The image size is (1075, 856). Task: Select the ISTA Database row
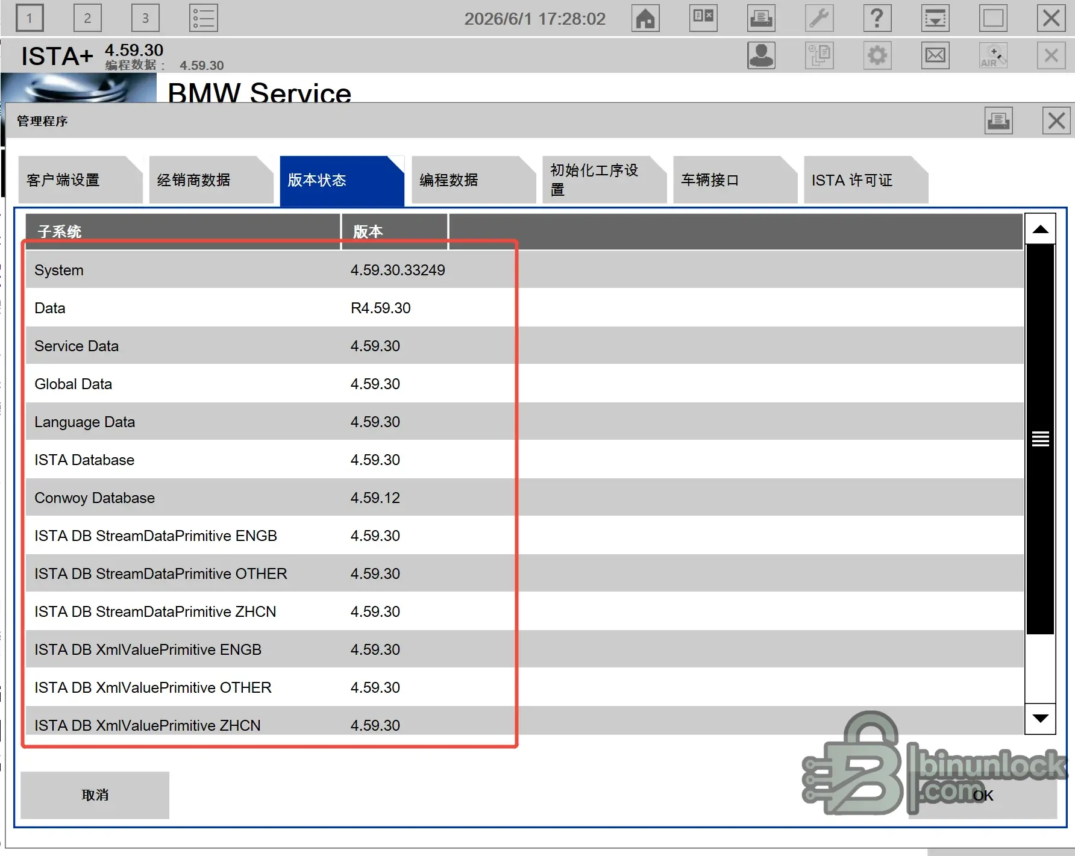click(524, 460)
